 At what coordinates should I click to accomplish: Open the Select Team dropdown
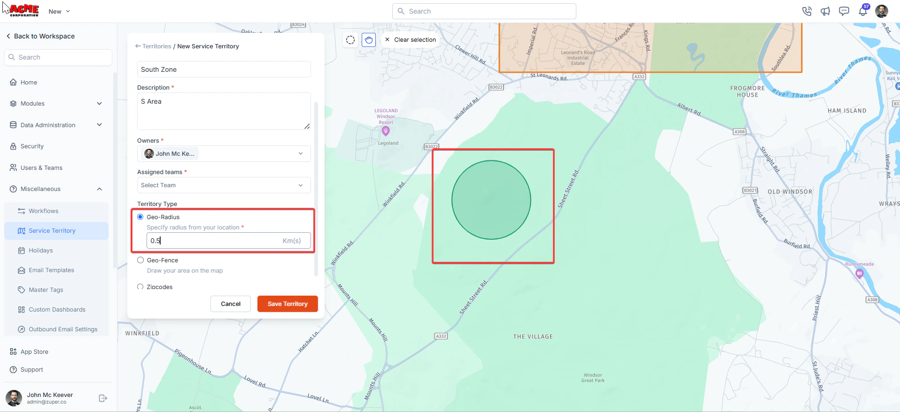pos(224,185)
